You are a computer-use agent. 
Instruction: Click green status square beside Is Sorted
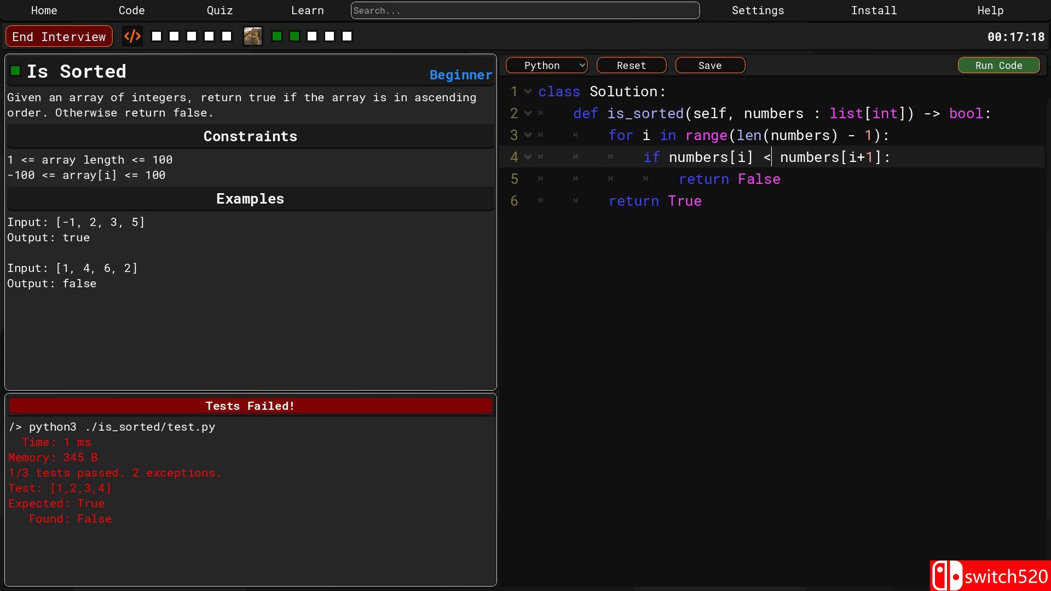pos(15,71)
